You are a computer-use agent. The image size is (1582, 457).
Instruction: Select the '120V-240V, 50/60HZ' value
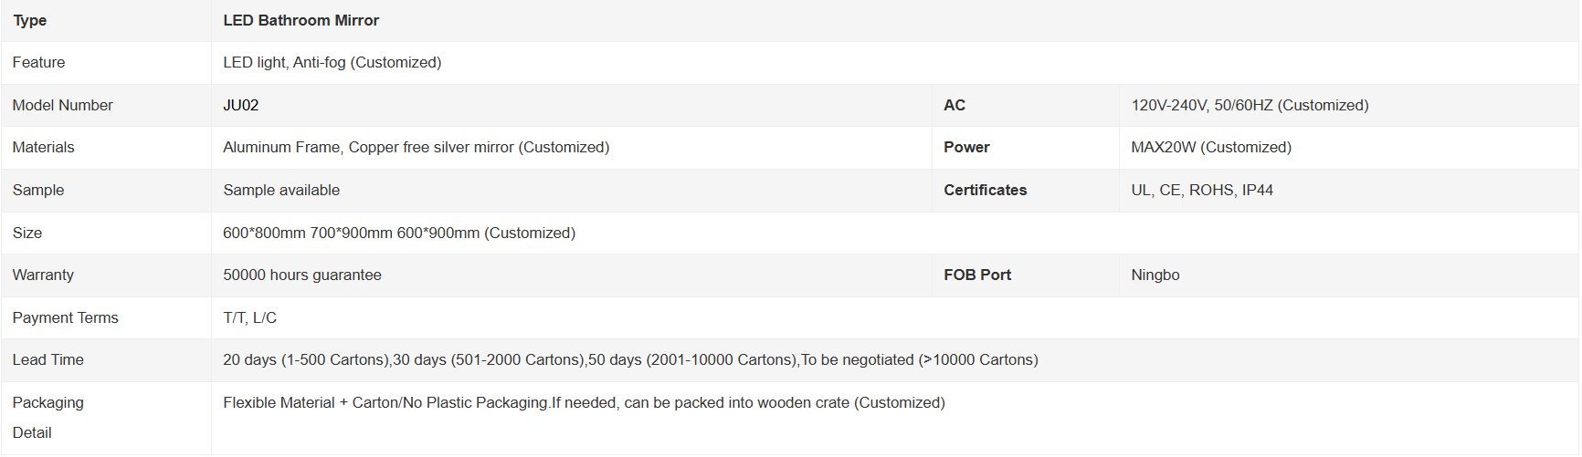1202,105
